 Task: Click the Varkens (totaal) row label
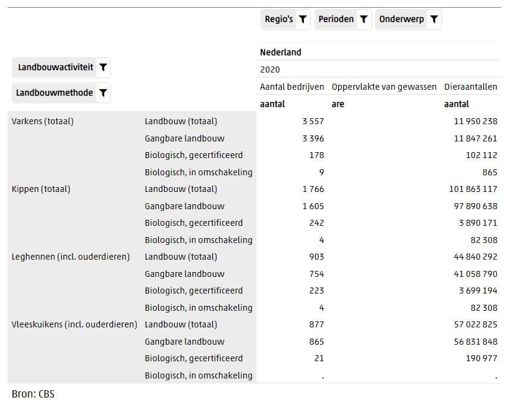(x=42, y=121)
